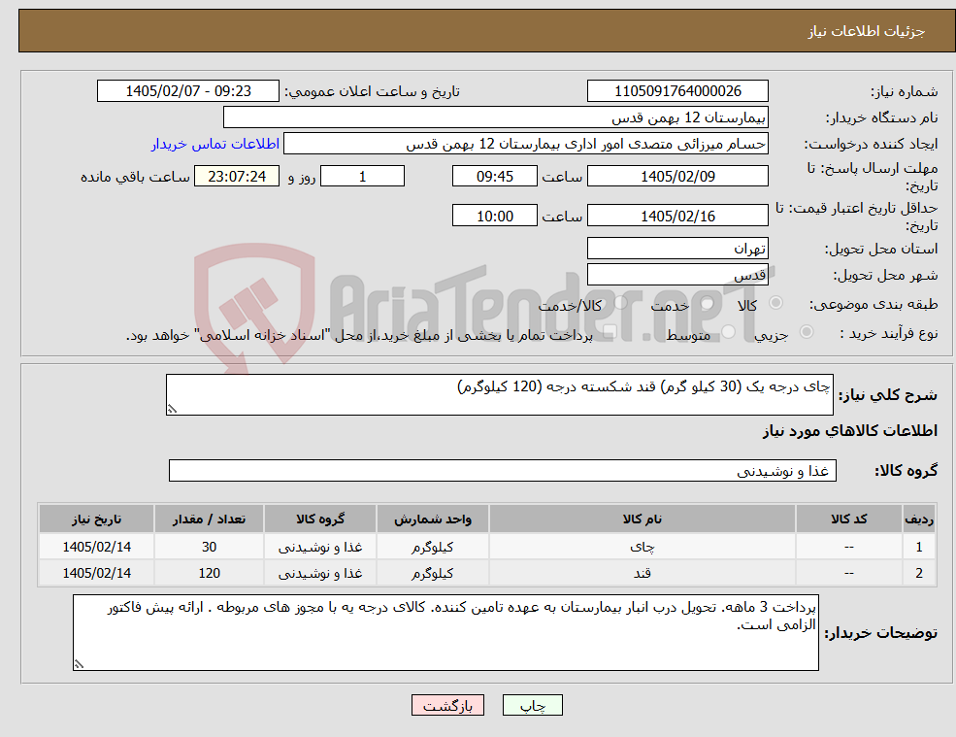Click the ردیف column header

pyautogui.click(x=919, y=519)
